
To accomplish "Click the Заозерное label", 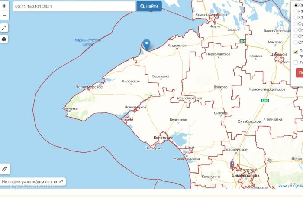I will point(154,148).
